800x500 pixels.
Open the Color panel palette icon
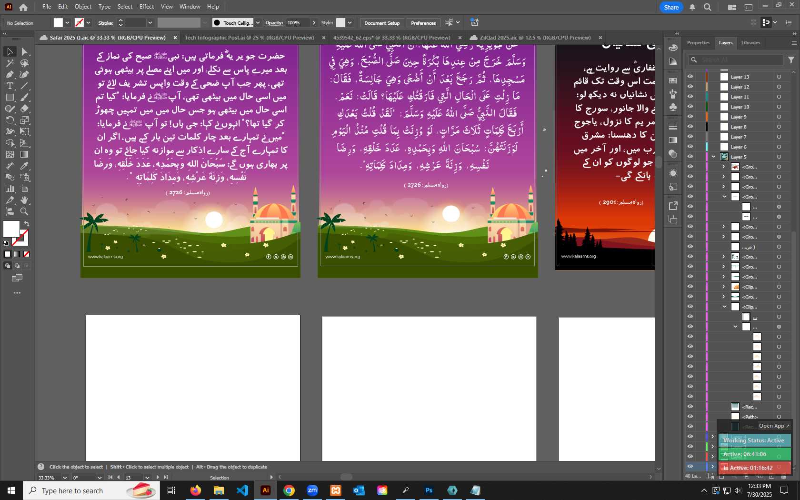[673, 48]
